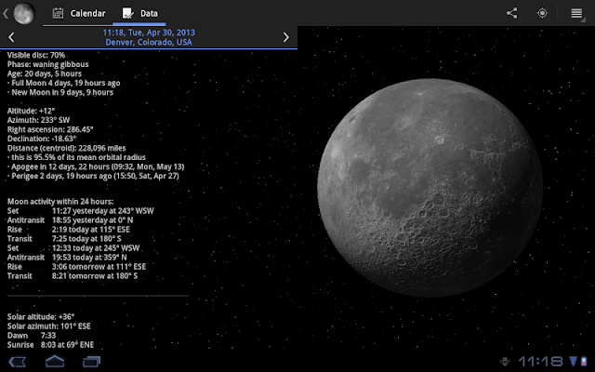Screen dimensions: 595x372
Task: Tap the location target icon
Action: [542, 13]
